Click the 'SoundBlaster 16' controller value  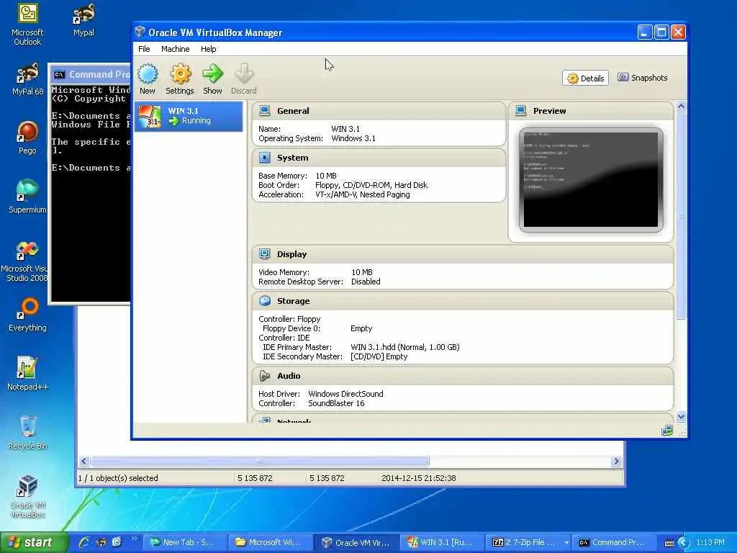336,403
